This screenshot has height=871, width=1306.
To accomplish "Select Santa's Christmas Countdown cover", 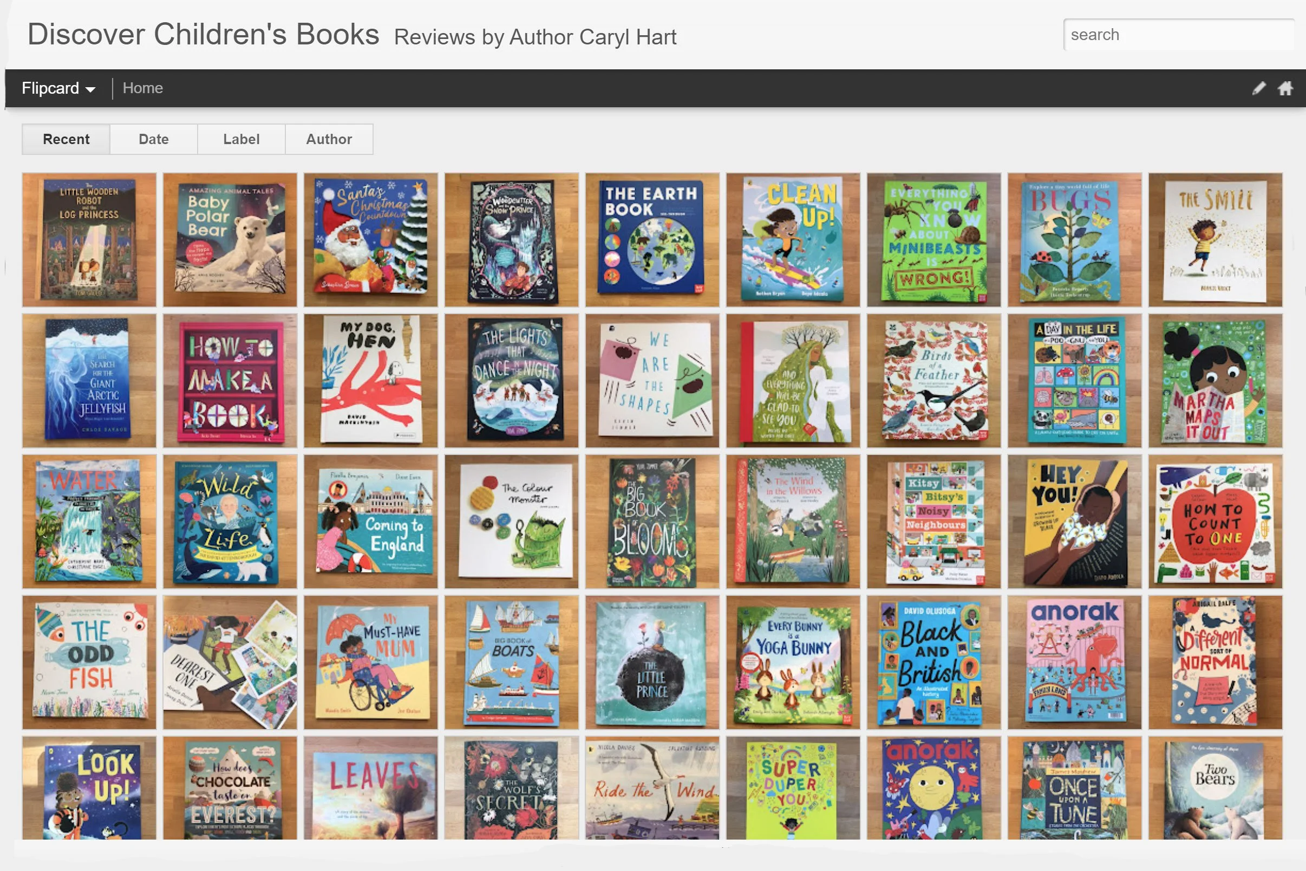I will coord(371,240).
